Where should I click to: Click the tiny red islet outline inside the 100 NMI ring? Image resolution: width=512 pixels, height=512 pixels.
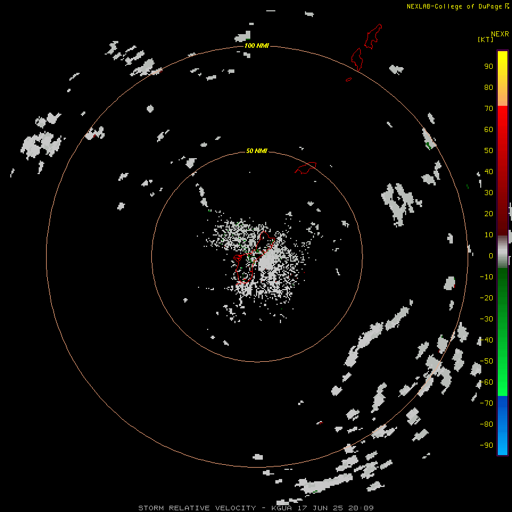(x=349, y=79)
